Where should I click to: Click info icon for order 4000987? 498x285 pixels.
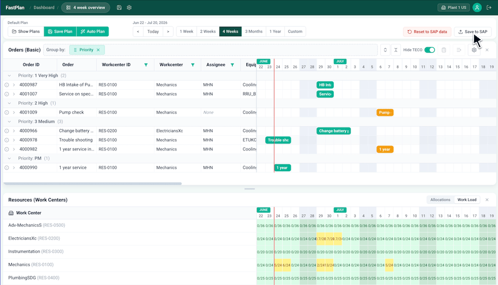pos(6,85)
